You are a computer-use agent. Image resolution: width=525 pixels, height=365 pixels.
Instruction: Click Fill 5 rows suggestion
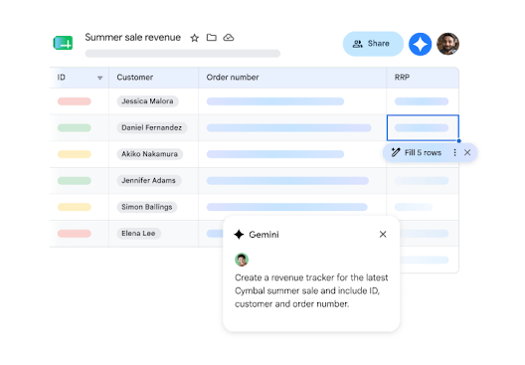[x=423, y=153]
